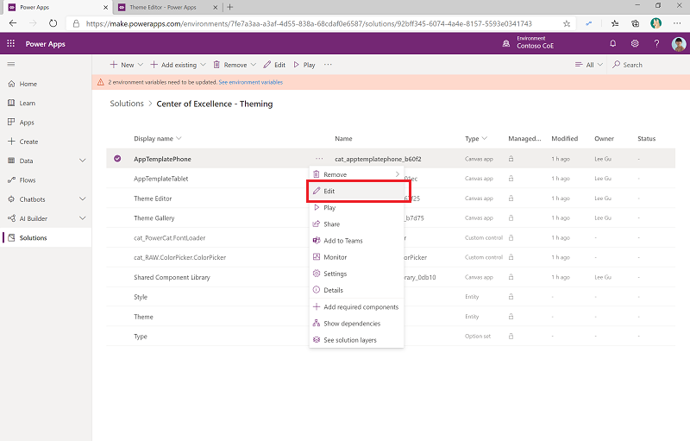This screenshot has width=690, height=441.
Task: Switch to the Theme Editor browser tab
Action: (x=162, y=7)
